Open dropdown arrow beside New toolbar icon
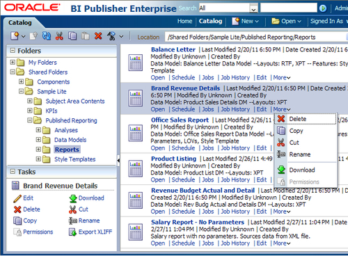Screen dimensions: 348x256 coord(24,36)
